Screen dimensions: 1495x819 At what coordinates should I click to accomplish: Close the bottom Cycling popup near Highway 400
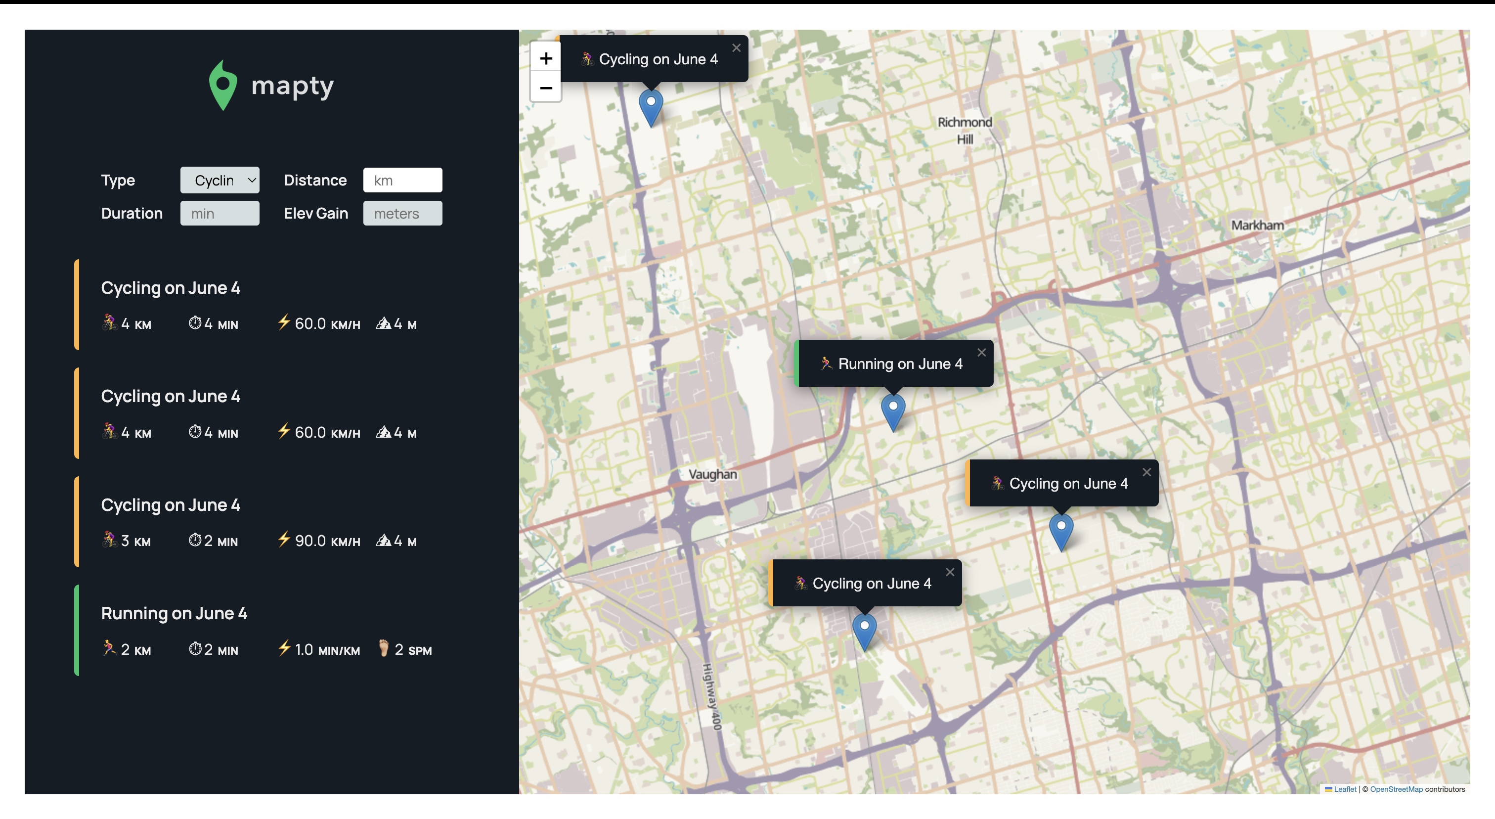950,572
